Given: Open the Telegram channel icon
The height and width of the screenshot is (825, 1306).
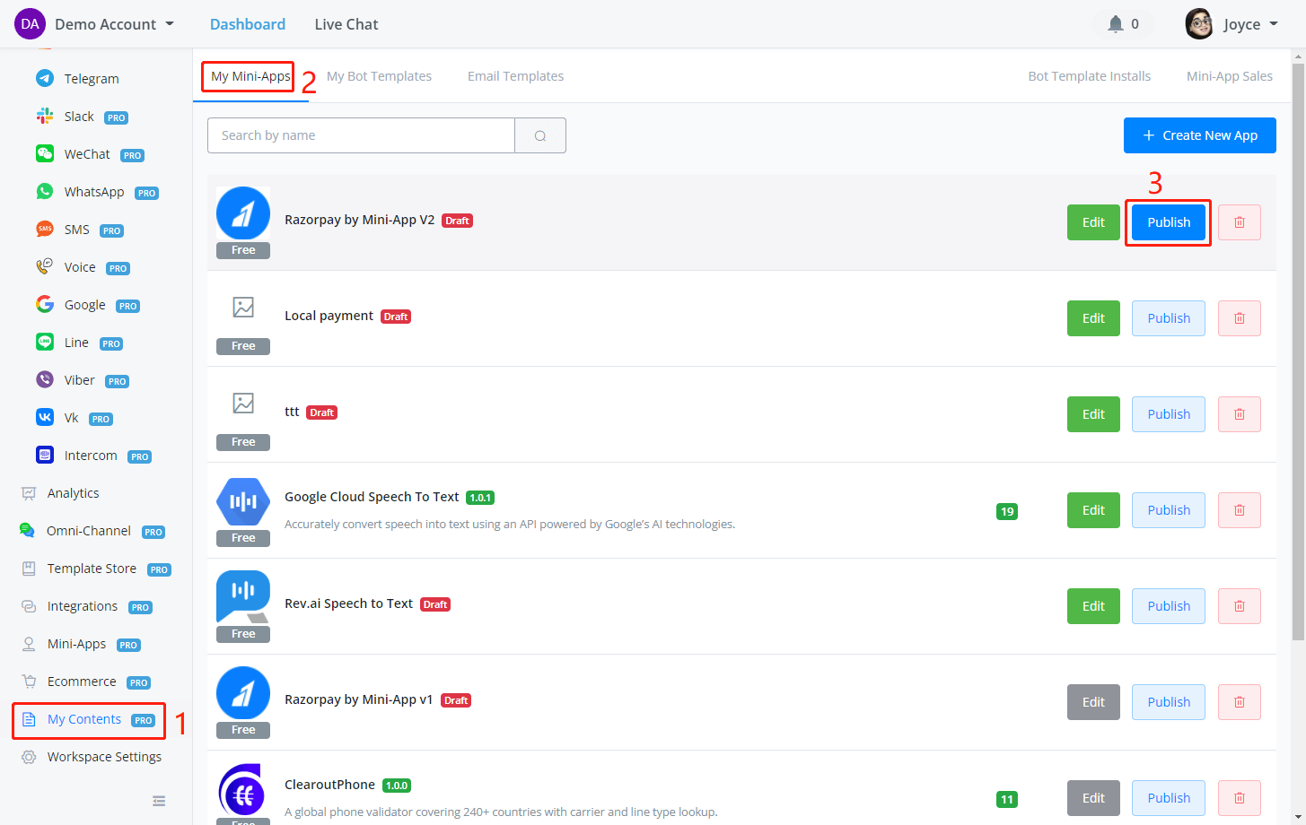Looking at the screenshot, I should [45, 78].
